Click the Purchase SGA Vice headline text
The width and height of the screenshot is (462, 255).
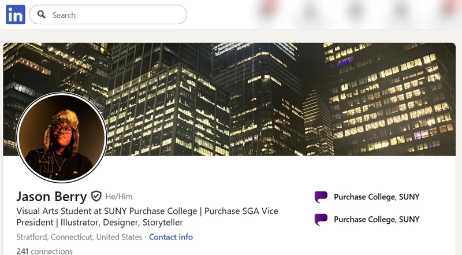[241, 211]
